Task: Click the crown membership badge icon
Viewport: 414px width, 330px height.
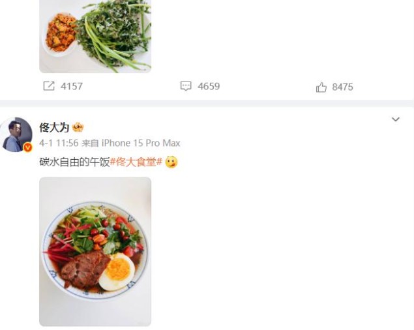Action: coord(78,127)
